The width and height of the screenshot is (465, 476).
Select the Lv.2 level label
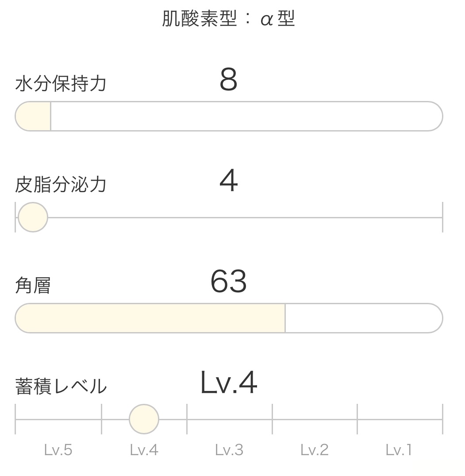313,449
